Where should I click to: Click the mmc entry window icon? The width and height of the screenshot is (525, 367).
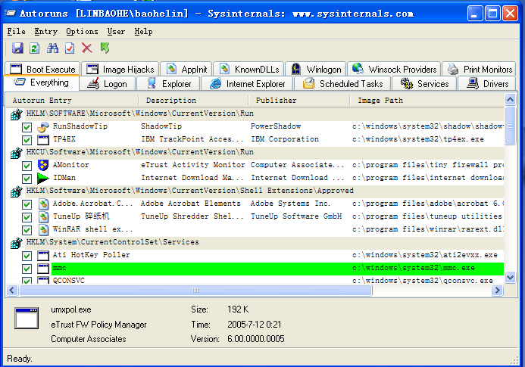[x=43, y=269]
